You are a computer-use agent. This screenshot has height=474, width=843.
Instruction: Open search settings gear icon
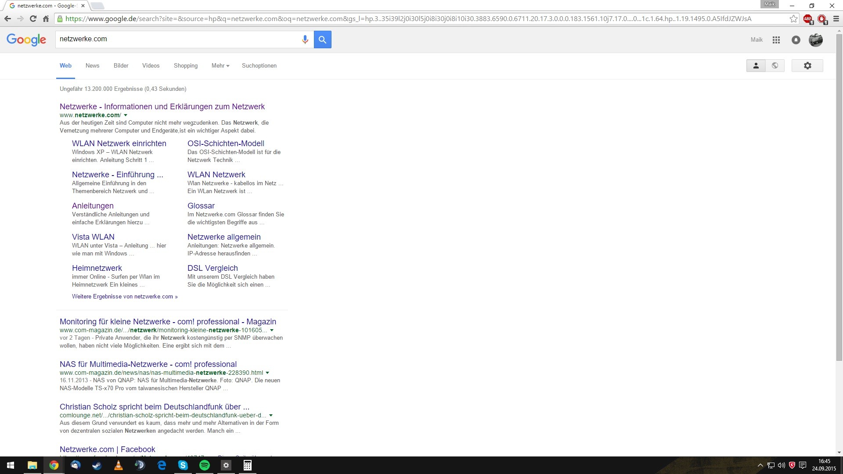(x=807, y=66)
